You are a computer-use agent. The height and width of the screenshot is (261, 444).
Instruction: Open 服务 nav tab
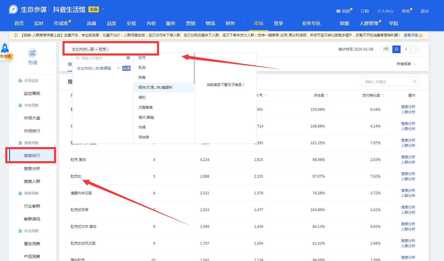coord(171,23)
